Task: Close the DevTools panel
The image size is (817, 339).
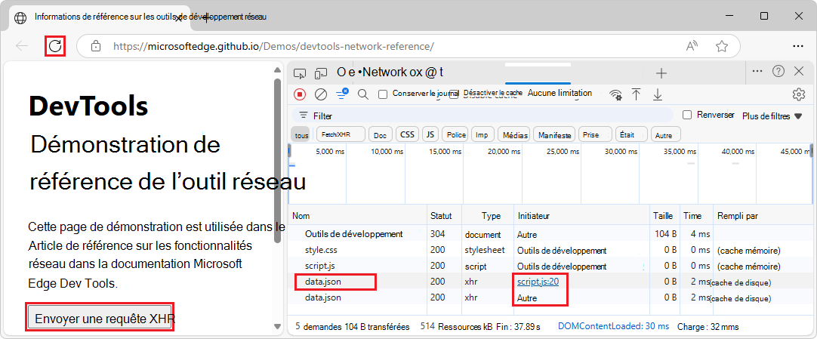Action: 799,71
